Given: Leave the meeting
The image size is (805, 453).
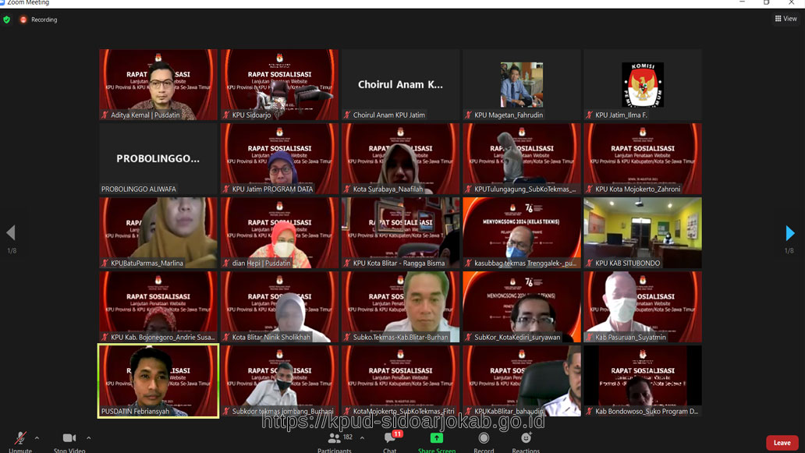Looking at the screenshot, I should coord(782,442).
